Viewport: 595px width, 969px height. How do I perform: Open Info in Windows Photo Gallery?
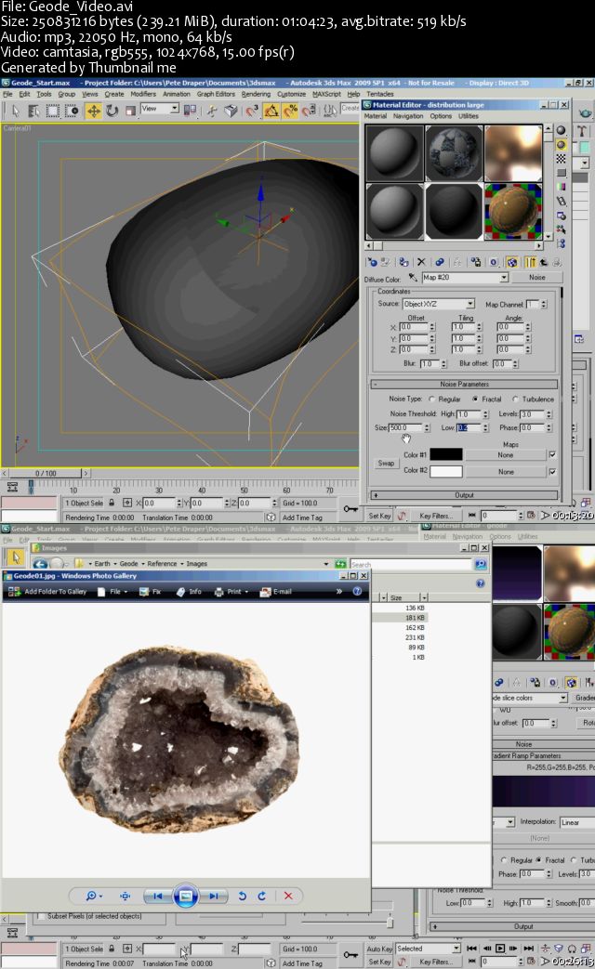click(190, 592)
